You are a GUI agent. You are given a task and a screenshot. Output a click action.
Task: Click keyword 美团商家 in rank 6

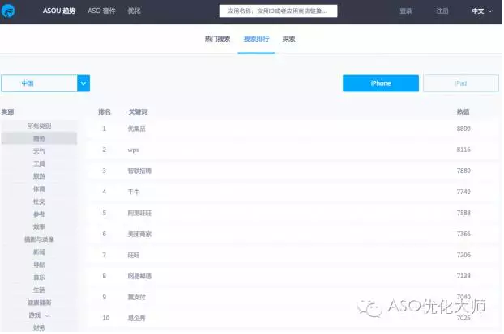tap(139, 234)
